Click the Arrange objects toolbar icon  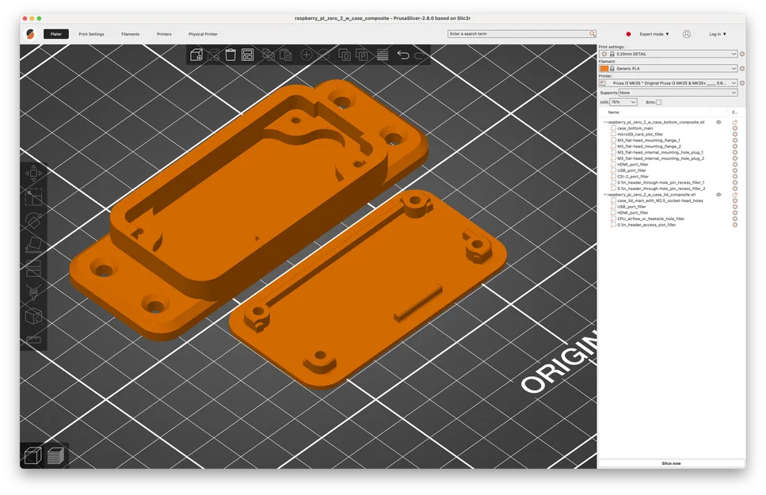[x=246, y=55]
